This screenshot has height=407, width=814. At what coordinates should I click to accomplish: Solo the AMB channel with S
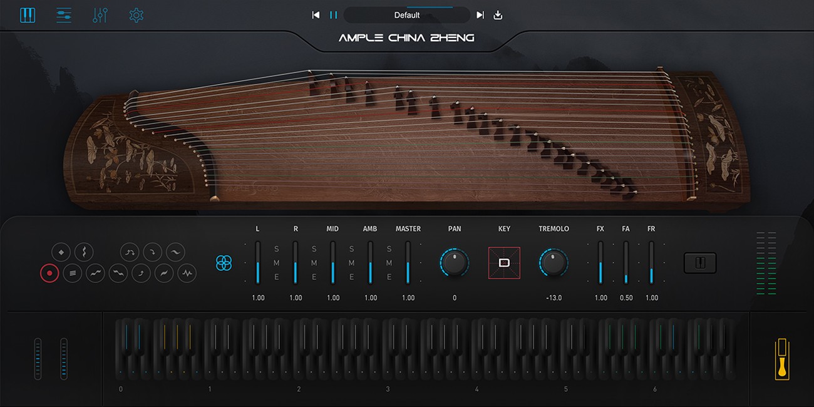point(389,249)
